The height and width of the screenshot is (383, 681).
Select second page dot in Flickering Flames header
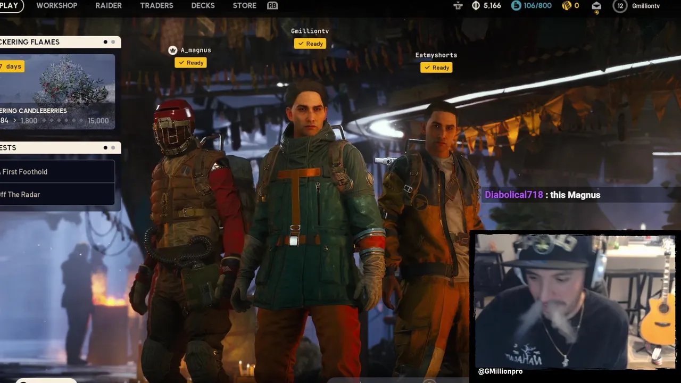coord(113,42)
